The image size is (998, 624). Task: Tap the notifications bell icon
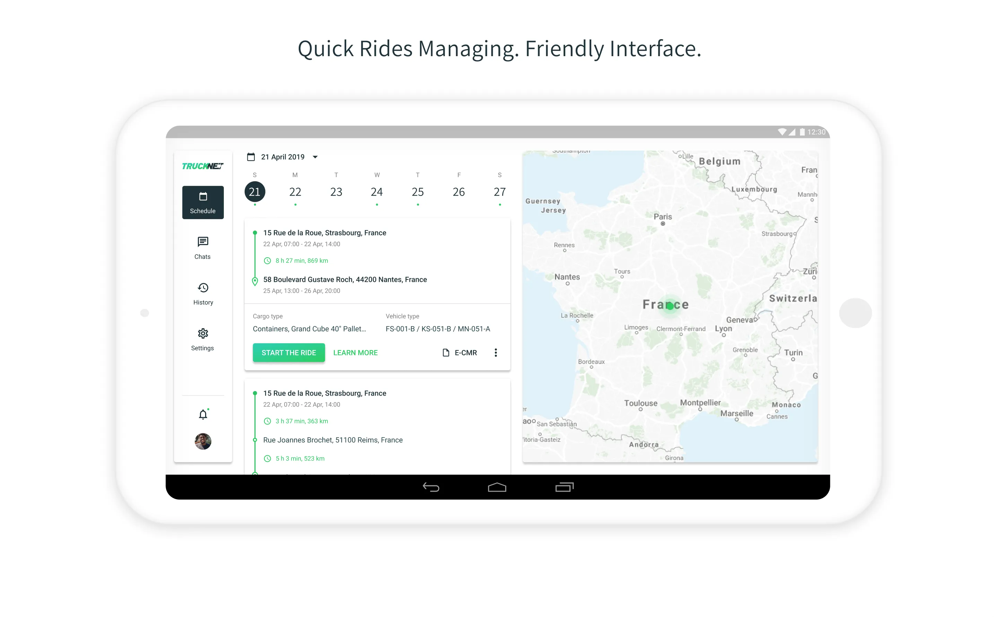pyautogui.click(x=203, y=415)
